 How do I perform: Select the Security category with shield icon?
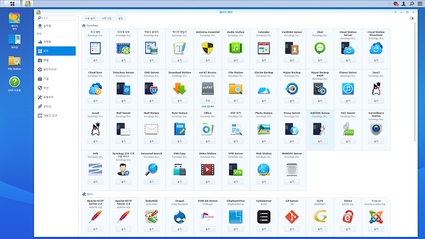tap(56, 88)
